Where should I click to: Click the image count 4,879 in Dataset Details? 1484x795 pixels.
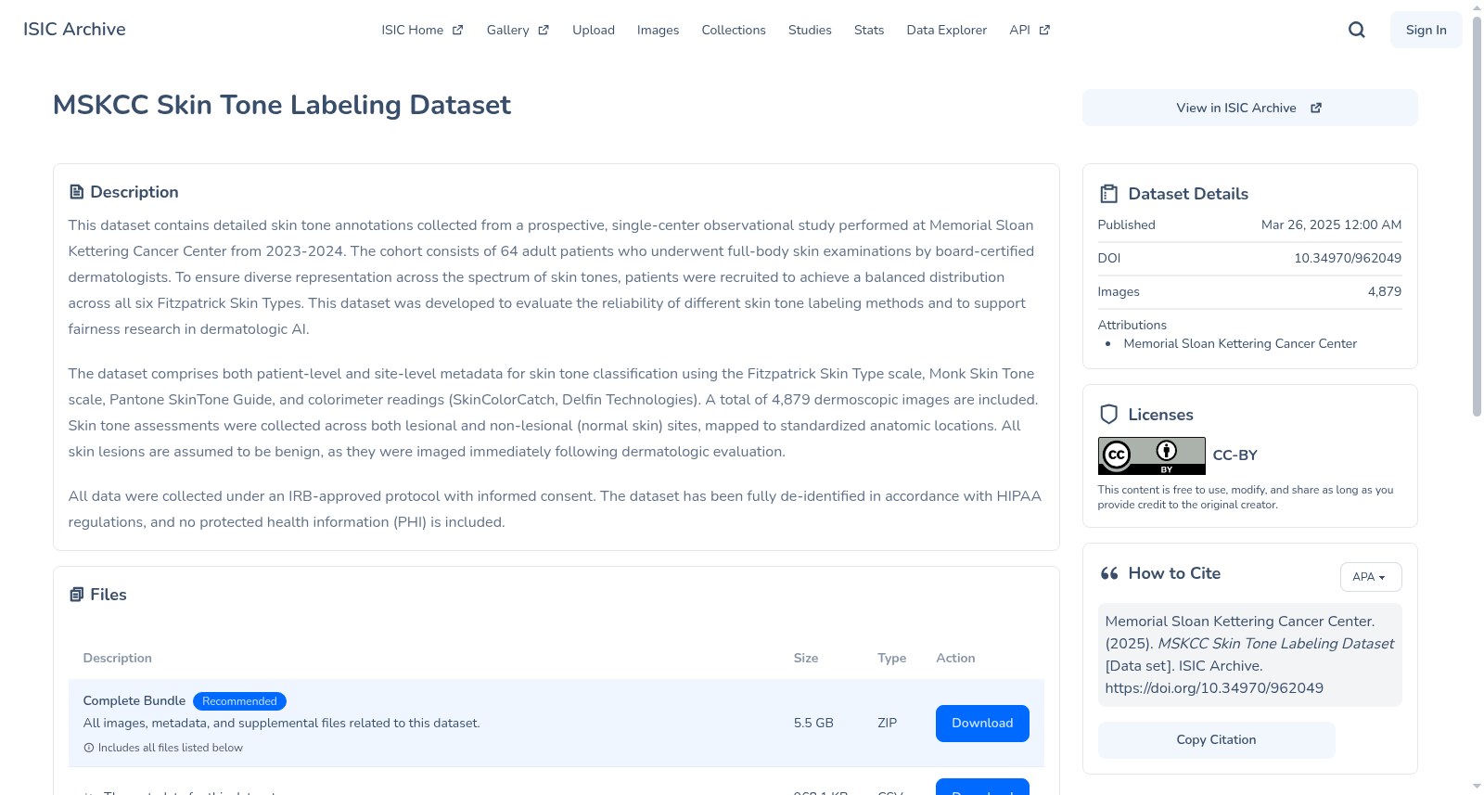coord(1385,291)
